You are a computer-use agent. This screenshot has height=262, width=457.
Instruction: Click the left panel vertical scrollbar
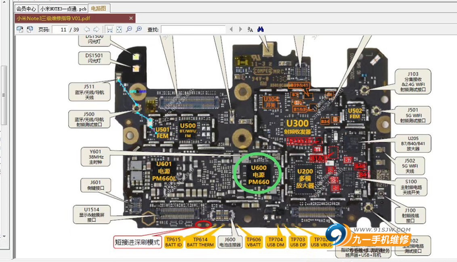[x=4, y=95]
